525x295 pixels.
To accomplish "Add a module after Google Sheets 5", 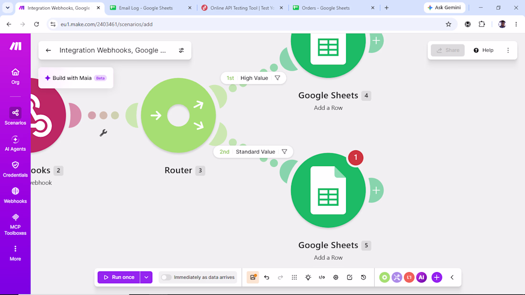I will click(376, 190).
